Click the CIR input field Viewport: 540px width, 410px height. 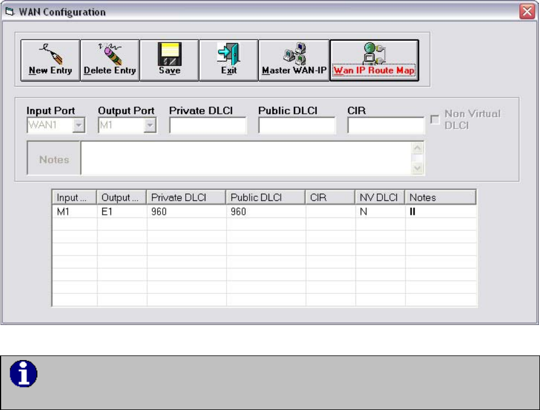(x=386, y=125)
